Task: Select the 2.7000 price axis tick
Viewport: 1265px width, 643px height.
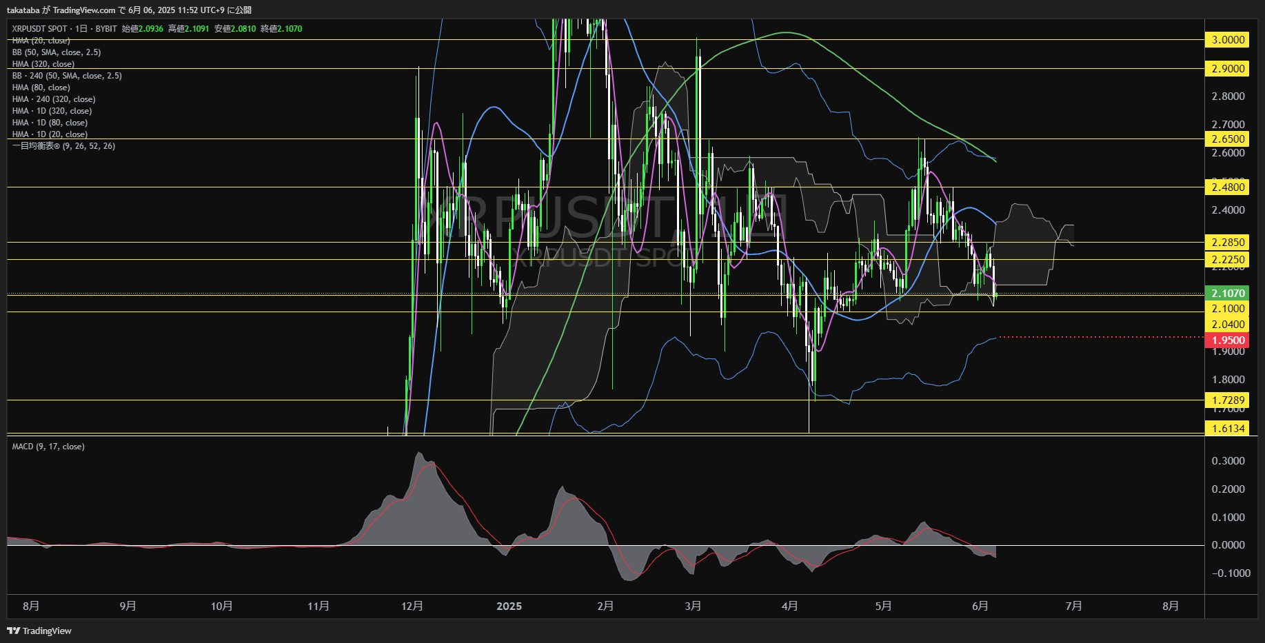Action: (x=1228, y=125)
